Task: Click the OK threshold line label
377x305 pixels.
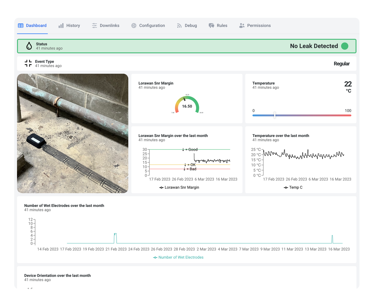Action: 190,165
